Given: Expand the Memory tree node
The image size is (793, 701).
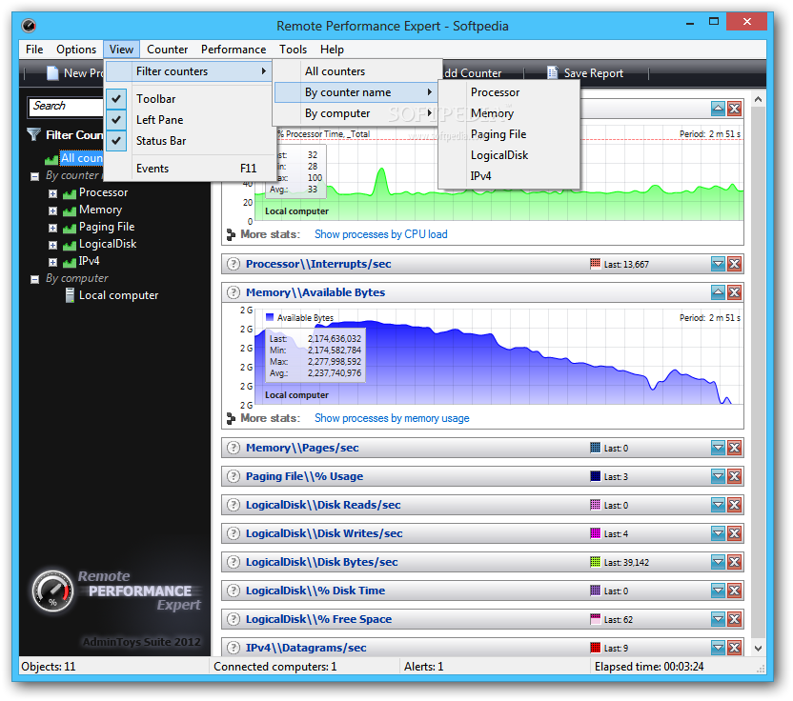Looking at the screenshot, I should (x=52, y=210).
